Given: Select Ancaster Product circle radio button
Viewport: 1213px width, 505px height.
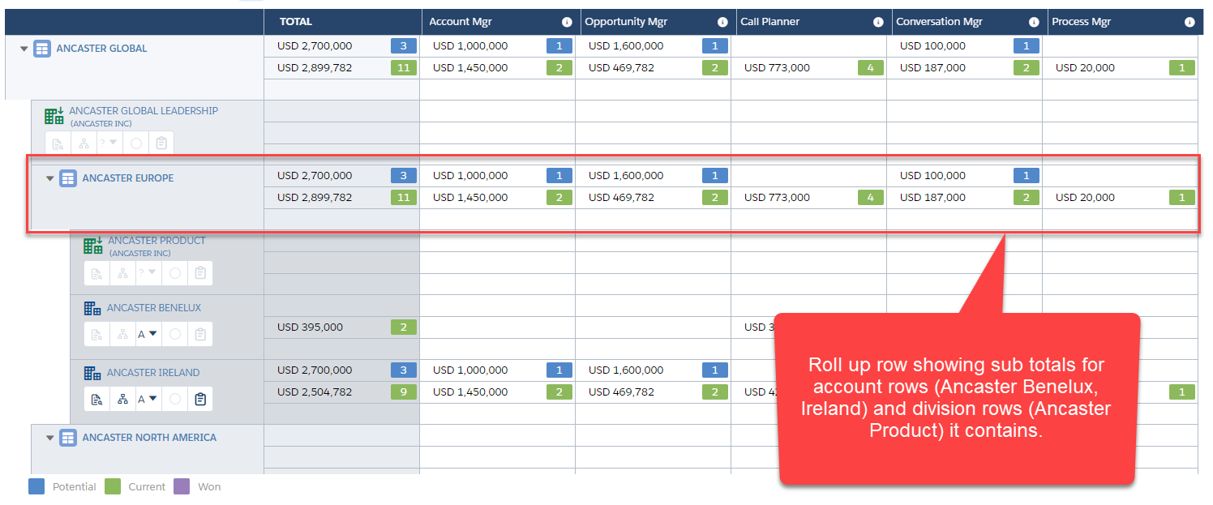Looking at the screenshot, I should pos(174,273).
